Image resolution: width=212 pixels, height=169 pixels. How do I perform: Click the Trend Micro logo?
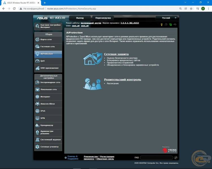coord(170,150)
